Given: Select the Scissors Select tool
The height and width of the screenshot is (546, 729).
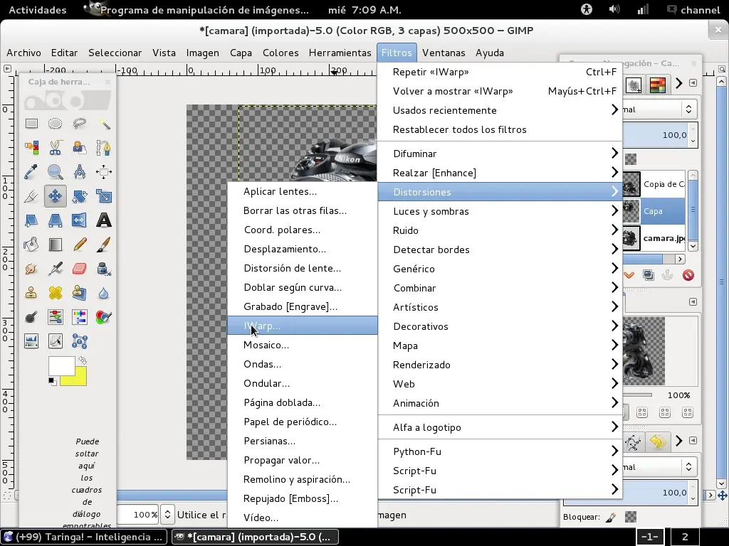Looking at the screenshot, I should 56,148.
